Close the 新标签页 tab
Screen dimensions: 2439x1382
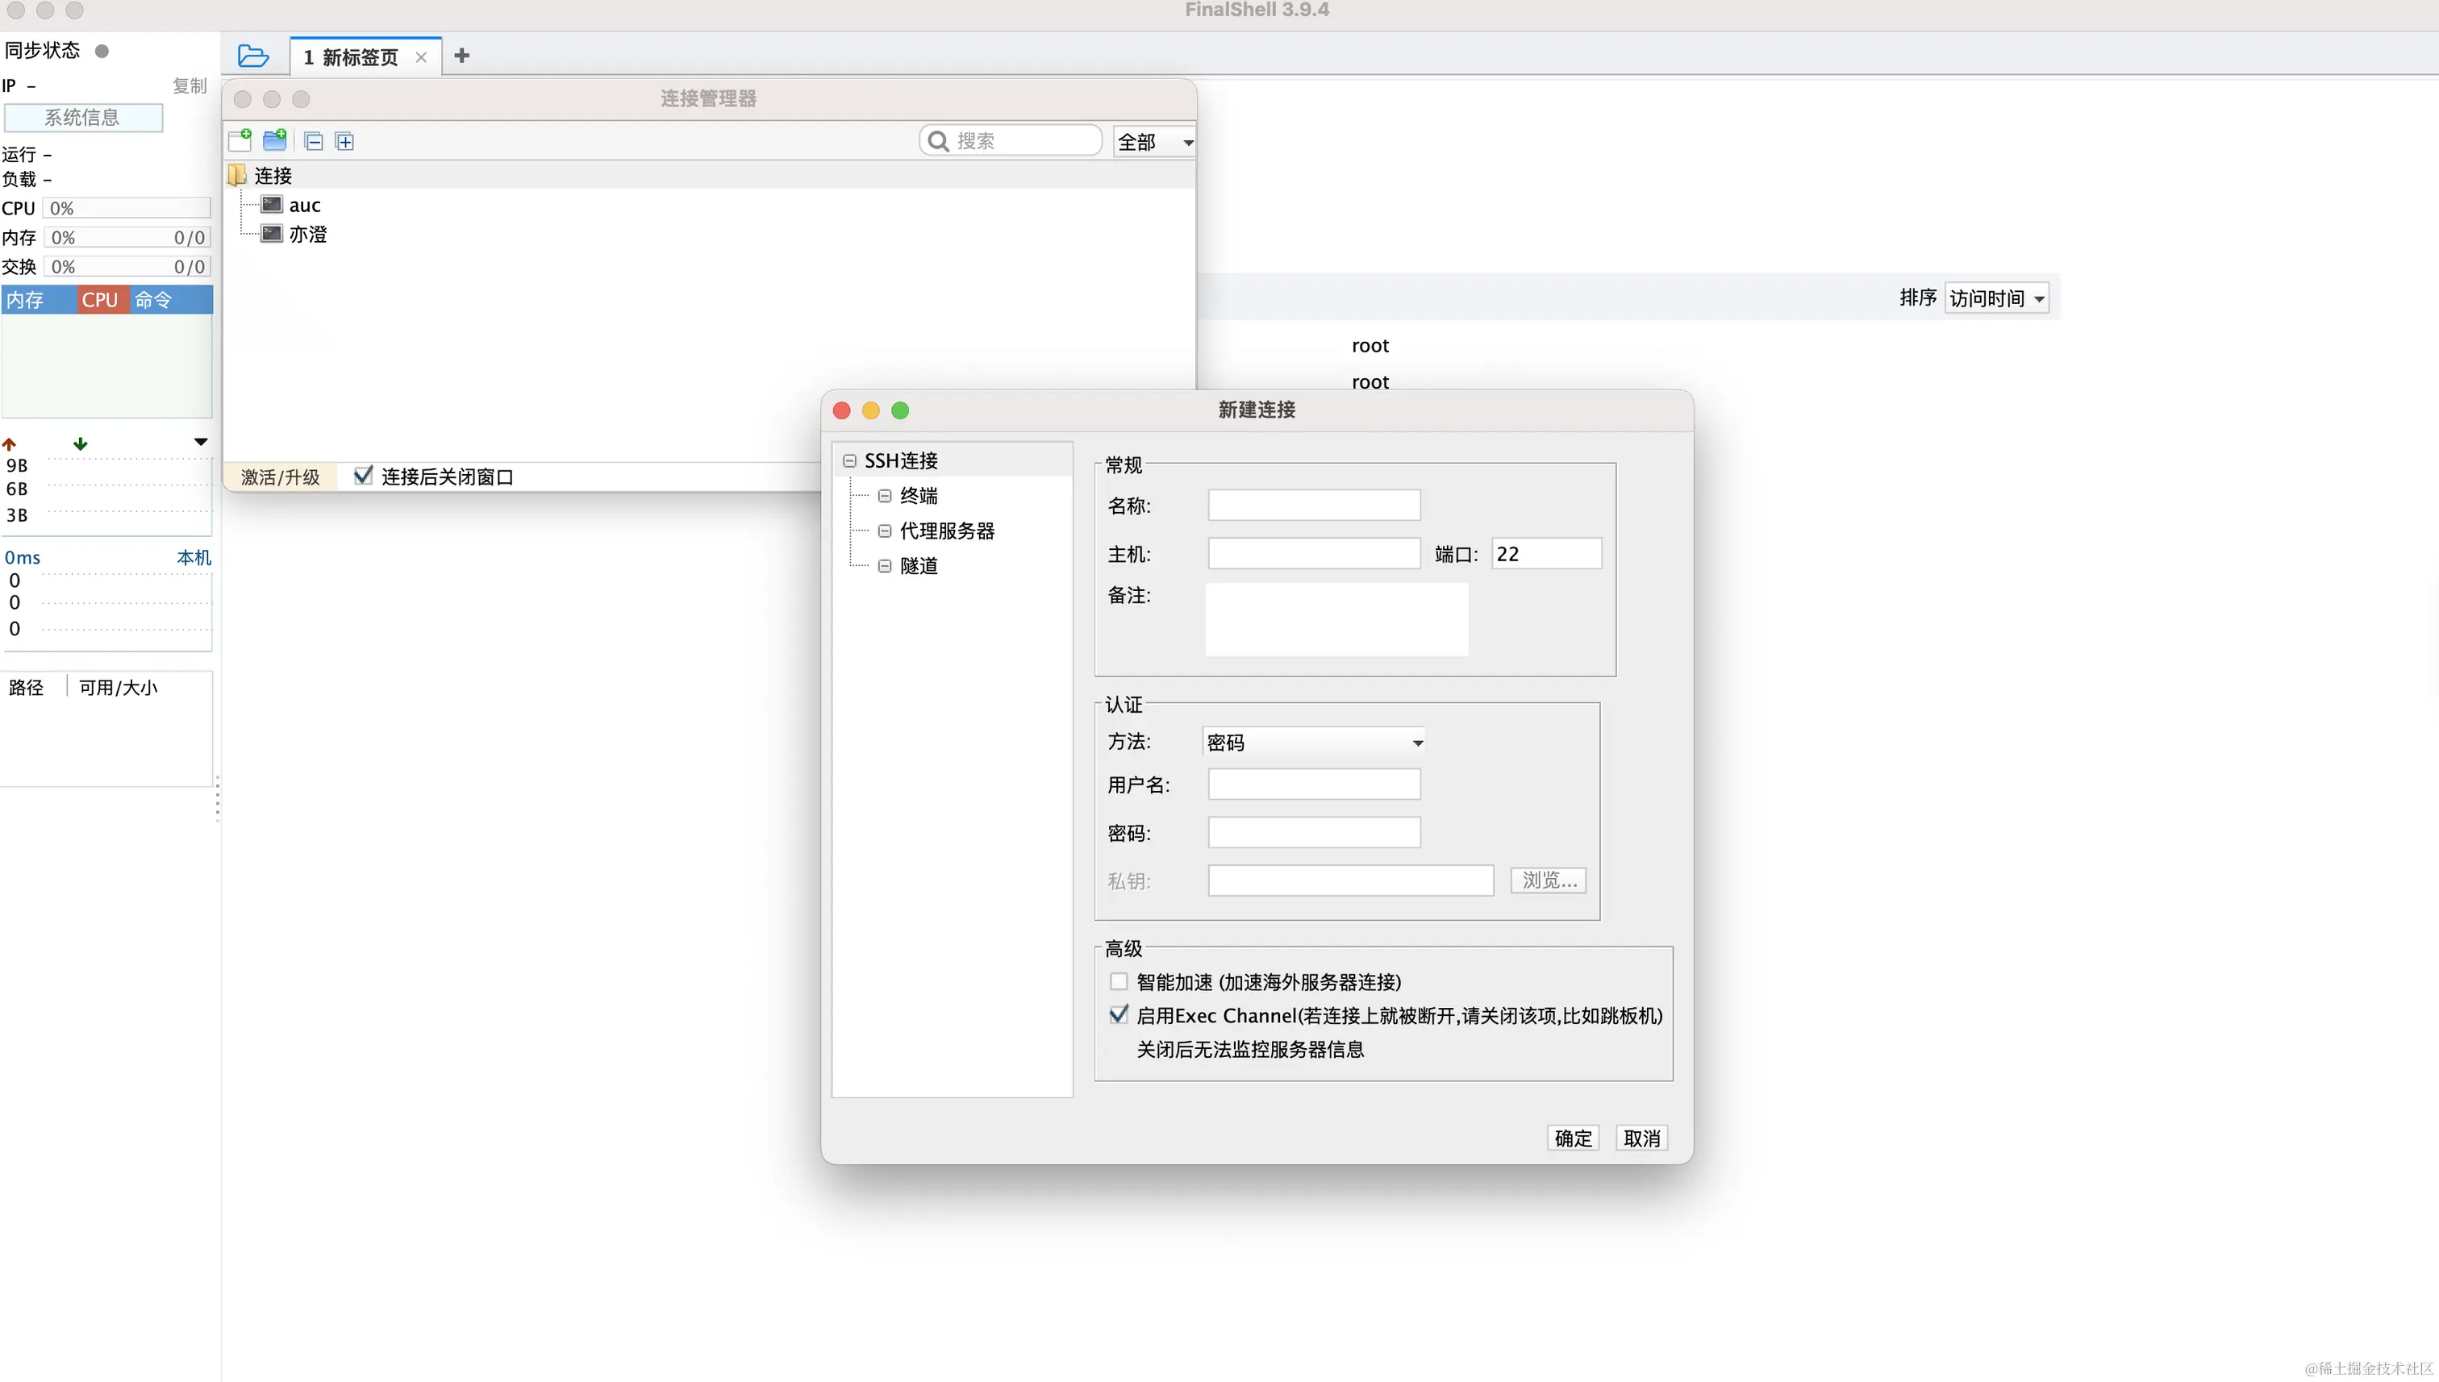[422, 58]
